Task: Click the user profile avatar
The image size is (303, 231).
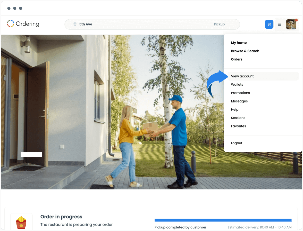Action: 291,25
